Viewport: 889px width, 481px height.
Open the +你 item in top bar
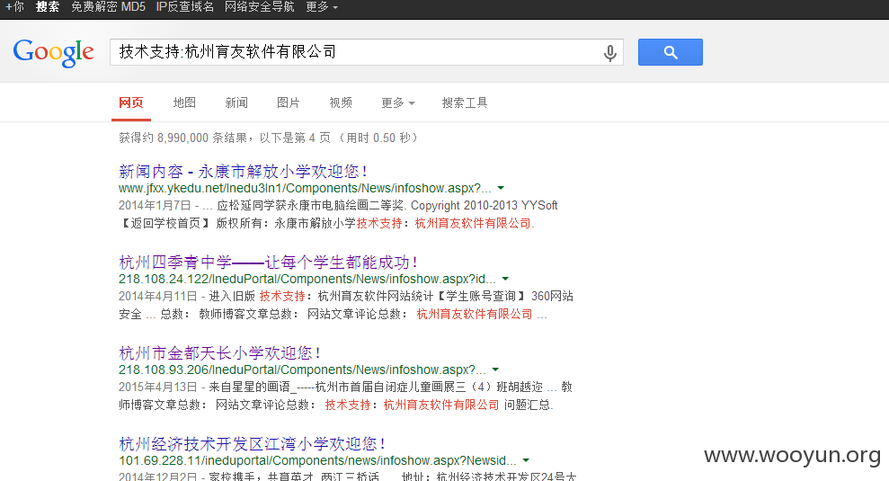14,7
